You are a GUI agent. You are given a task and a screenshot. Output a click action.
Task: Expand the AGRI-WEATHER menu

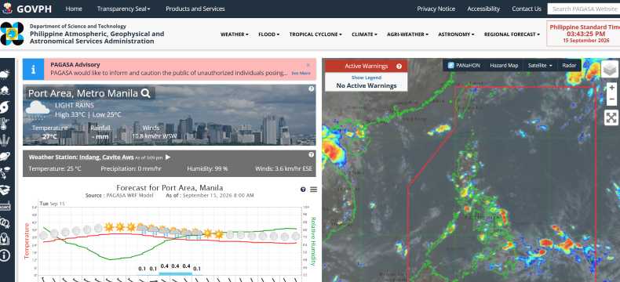(x=407, y=34)
